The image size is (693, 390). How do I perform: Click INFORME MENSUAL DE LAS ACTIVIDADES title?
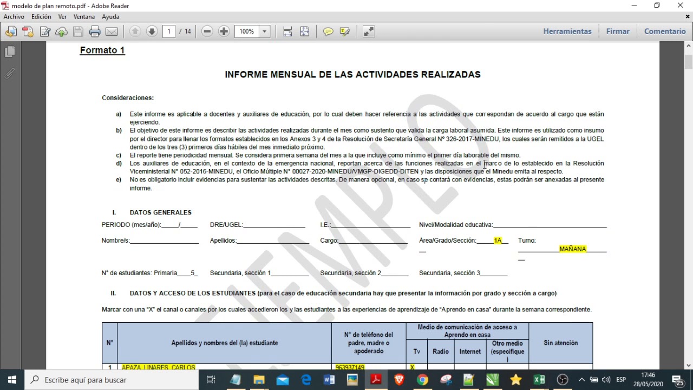[352, 74]
